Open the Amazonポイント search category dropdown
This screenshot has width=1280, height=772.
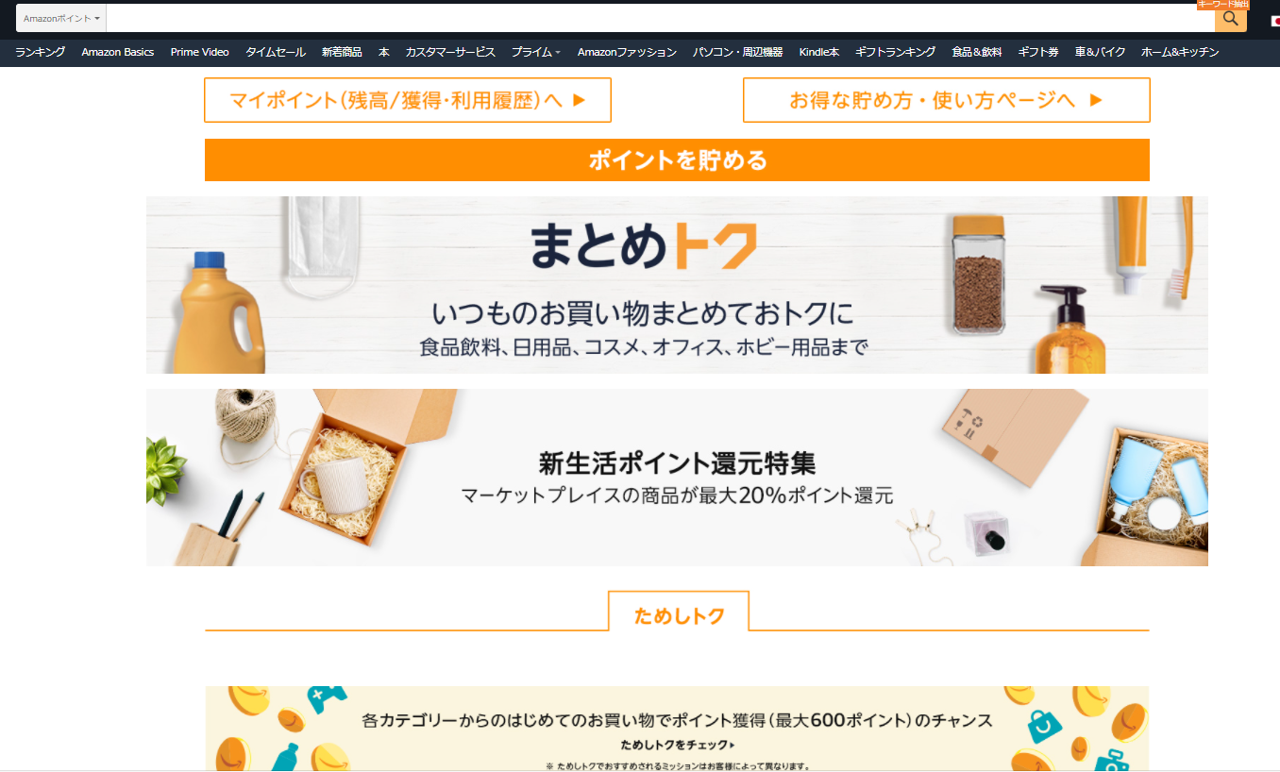61,18
